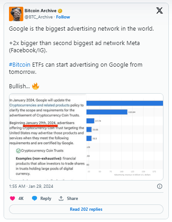Click the reply speech bubble icon
This screenshot has width=172, height=222.
click(34, 198)
